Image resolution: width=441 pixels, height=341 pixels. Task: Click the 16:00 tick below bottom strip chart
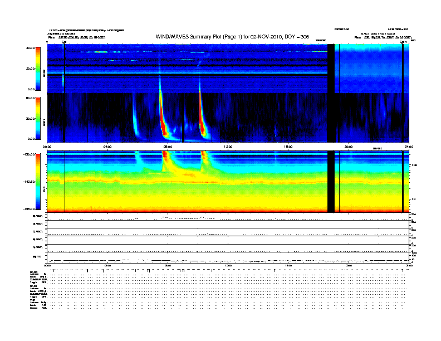(288, 266)
